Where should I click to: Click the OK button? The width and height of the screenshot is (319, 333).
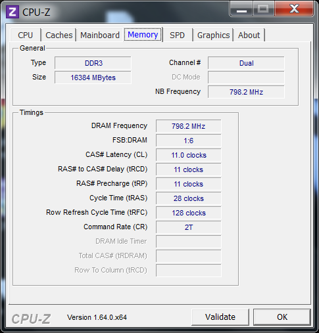coord(282,317)
